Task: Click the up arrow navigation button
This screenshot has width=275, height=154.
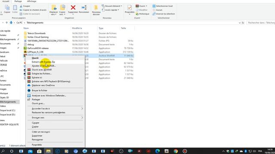Action: click(7, 23)
